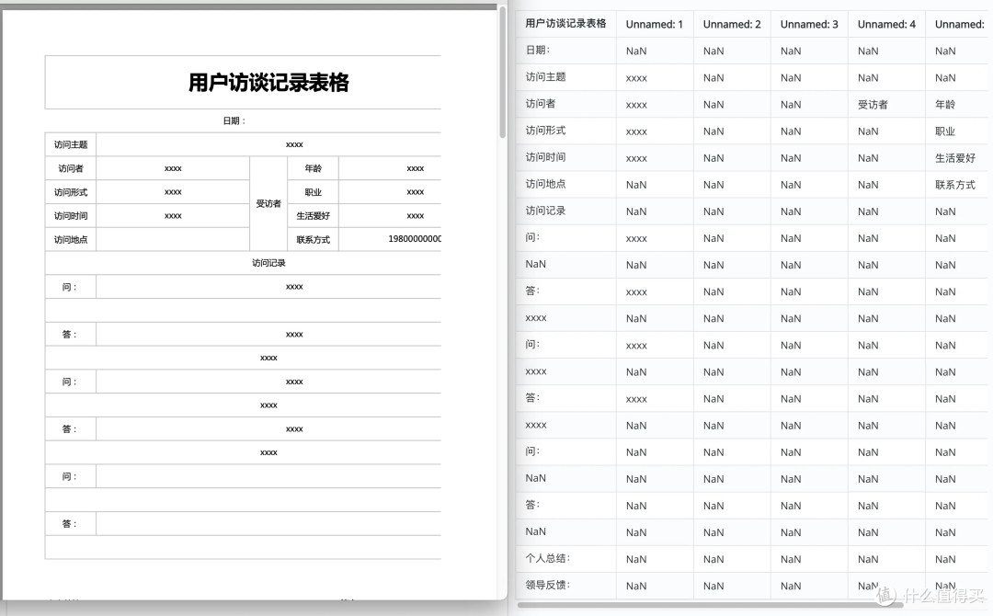Click the 联系方式 cell in the data table
Viewport: 993px width, 616px height.
tap(955, 185)
